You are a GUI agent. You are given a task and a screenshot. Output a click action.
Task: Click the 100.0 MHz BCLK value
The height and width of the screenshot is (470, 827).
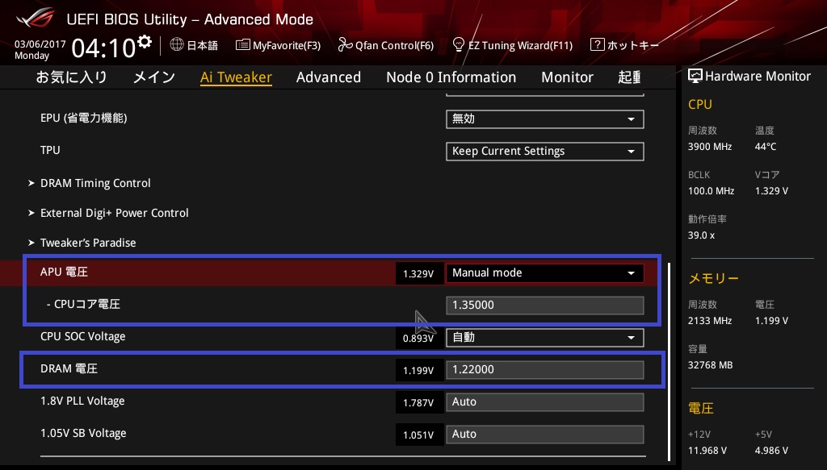coord(711,191)
